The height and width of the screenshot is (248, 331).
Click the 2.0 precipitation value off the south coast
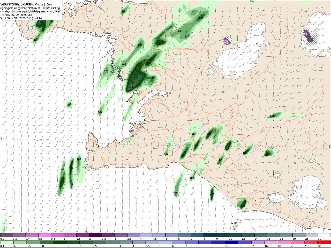click(x=212, y=194)
